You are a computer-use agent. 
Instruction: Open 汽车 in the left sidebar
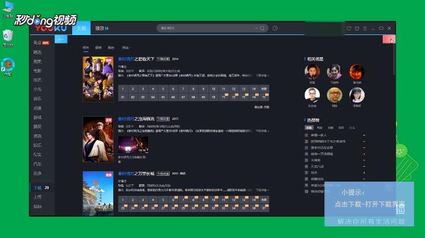(x=38, y=163)
